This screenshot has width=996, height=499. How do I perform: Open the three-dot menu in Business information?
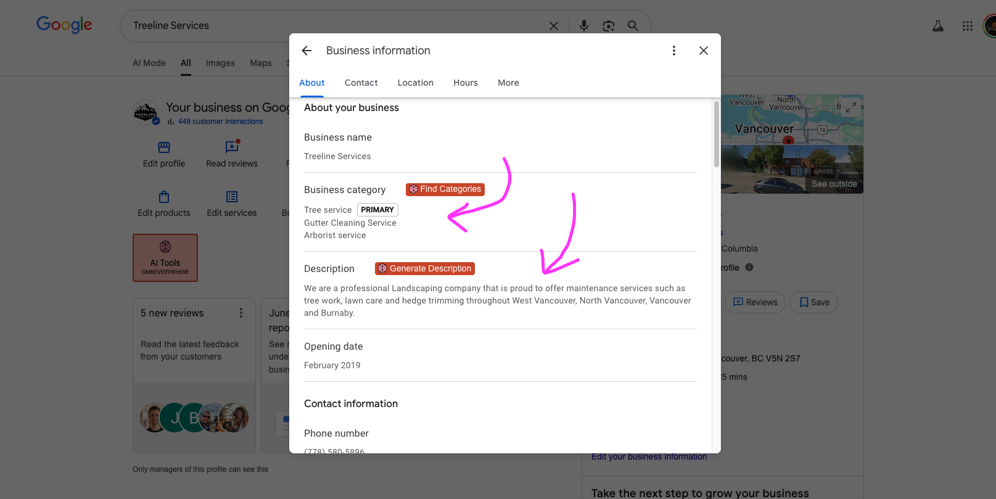(674, 51)
